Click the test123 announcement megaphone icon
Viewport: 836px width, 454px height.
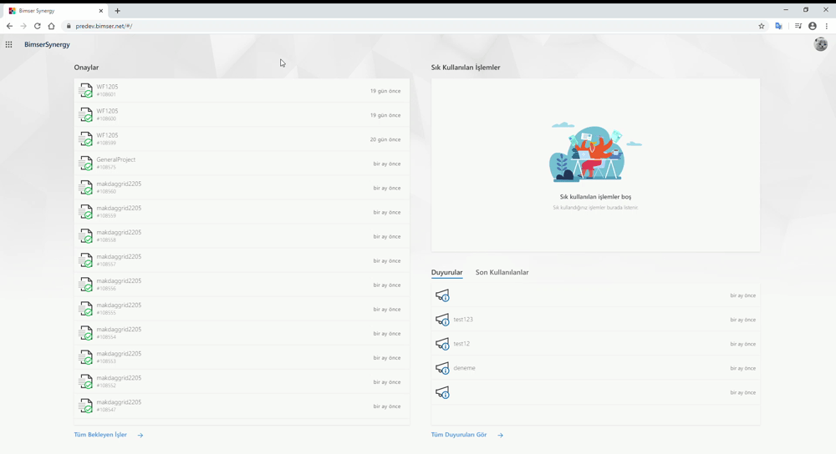point(442,320)
